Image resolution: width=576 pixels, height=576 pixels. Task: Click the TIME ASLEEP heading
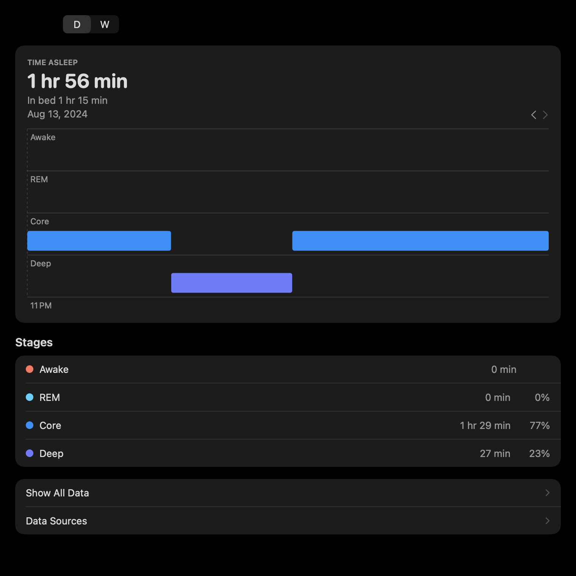52,63
